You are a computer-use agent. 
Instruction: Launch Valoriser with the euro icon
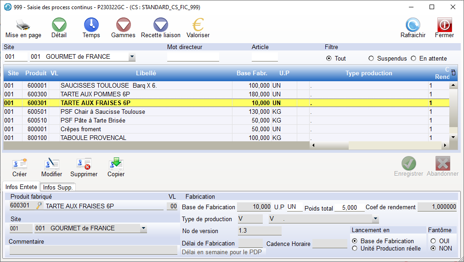(x=198, y=28)
